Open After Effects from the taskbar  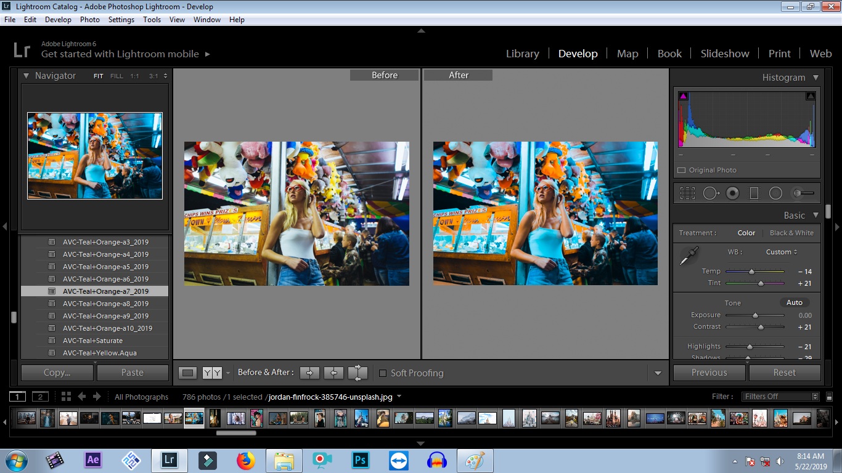pos(93,460)
